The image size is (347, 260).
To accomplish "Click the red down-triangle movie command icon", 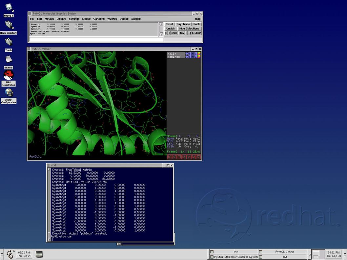I will pos(198,157).
